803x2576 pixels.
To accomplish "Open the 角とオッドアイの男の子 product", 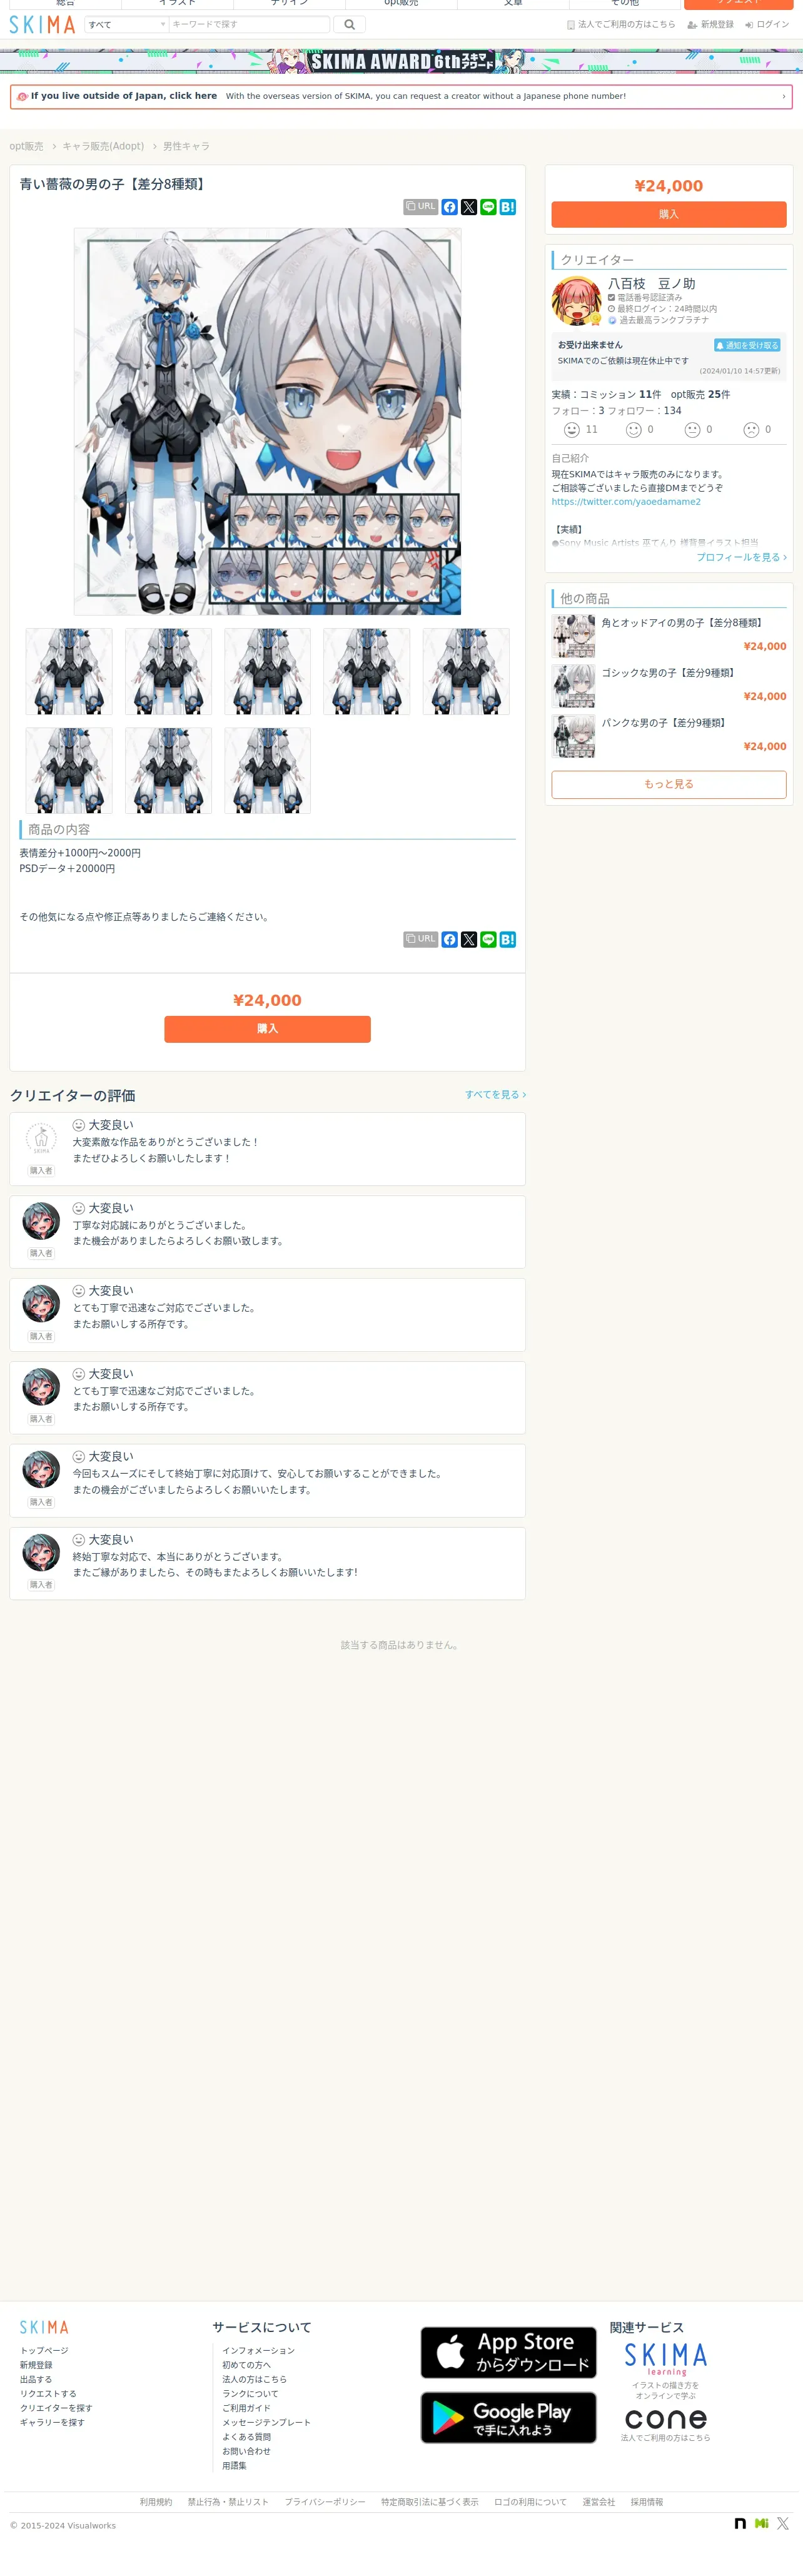I will [x=669, y=636].
